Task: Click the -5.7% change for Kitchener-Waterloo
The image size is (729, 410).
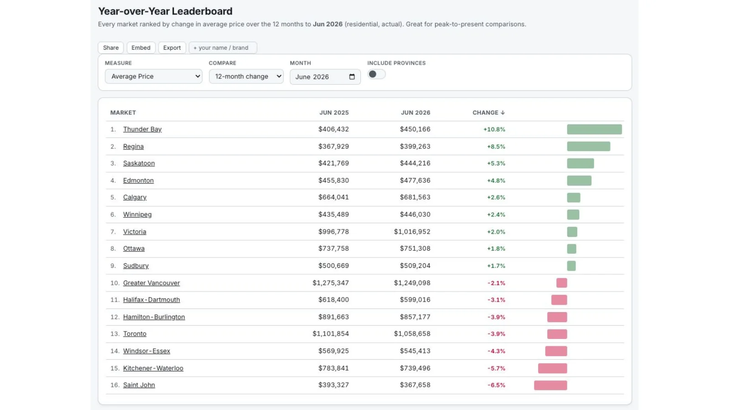Action: [x=497, y=369]
